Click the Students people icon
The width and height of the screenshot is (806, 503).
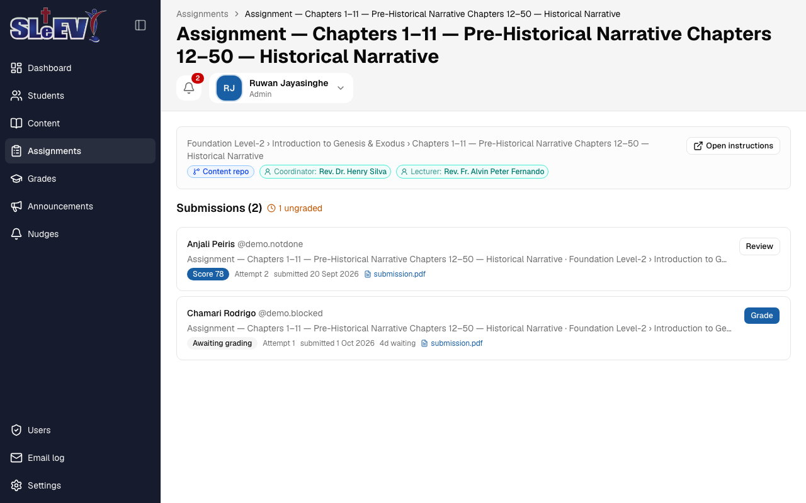[x=16, y=96]
